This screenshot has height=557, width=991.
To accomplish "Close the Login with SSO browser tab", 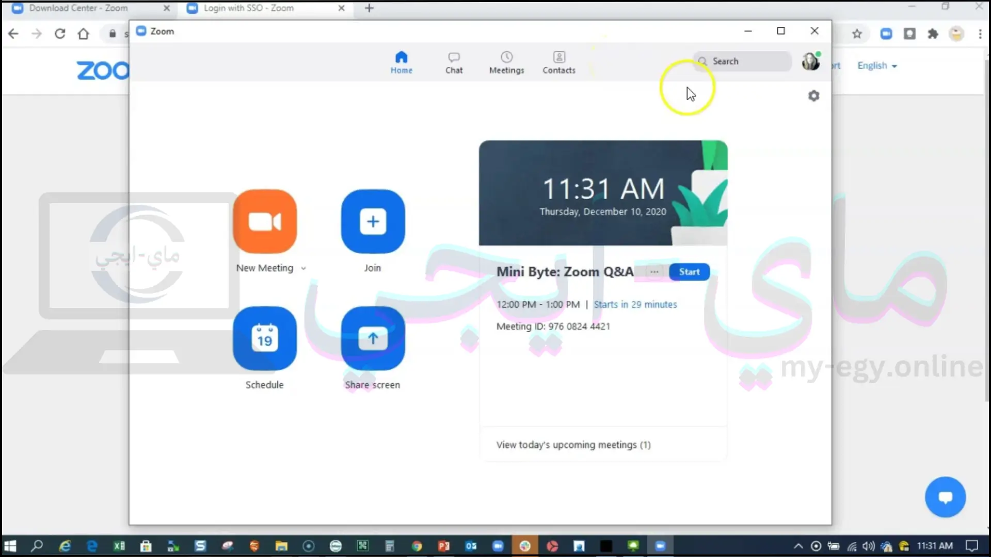I will pyautogui.click(x=341, y=8).
